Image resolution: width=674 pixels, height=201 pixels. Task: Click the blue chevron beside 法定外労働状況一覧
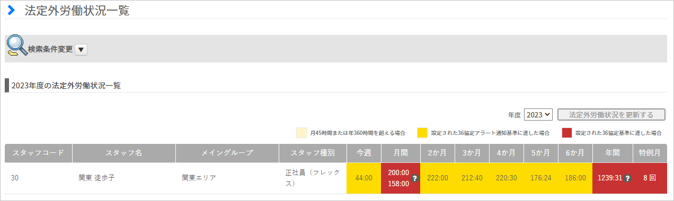(x=11, y=10)
